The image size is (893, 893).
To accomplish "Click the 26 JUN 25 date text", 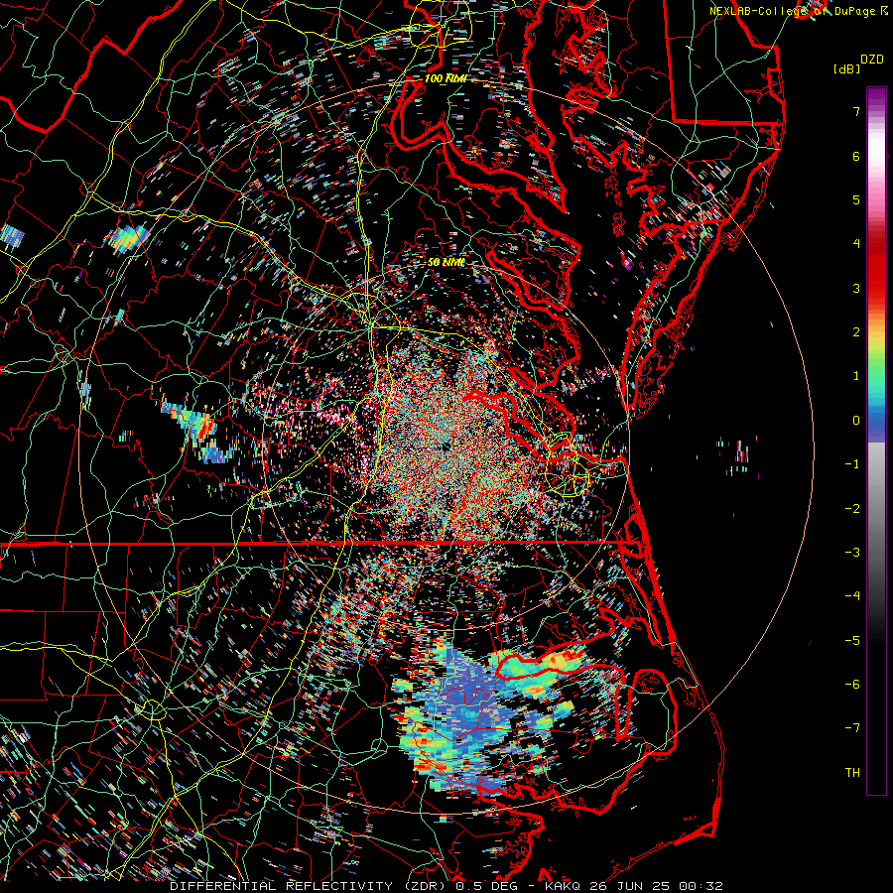I will pos(629,886).
